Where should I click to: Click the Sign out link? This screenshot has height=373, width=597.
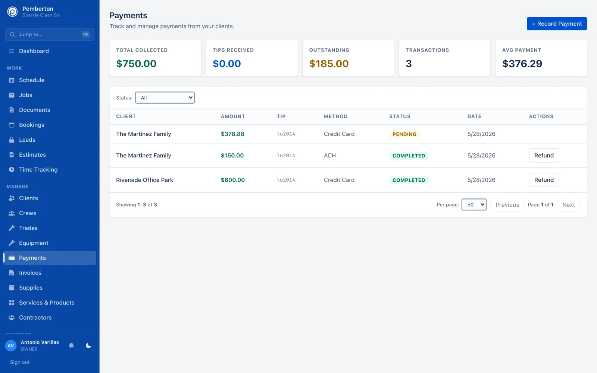coord(20,362)
